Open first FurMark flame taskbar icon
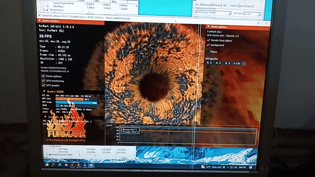Image resolution: width=315 pixels, height=177 pixels. coord(72,165)
